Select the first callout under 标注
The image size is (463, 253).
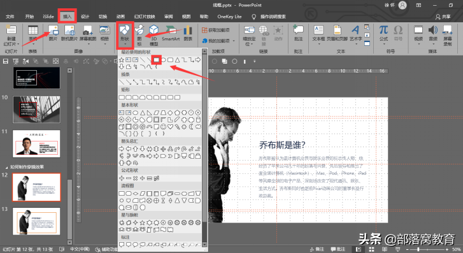[122, 245]
